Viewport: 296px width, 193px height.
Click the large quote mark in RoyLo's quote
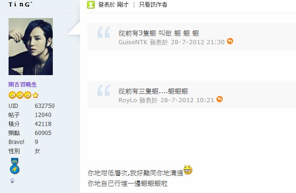pos(104,90)
